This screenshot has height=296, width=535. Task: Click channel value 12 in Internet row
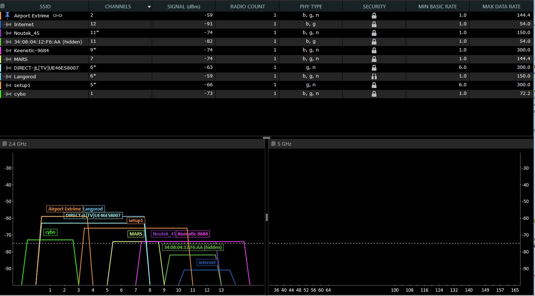point(93,24)
